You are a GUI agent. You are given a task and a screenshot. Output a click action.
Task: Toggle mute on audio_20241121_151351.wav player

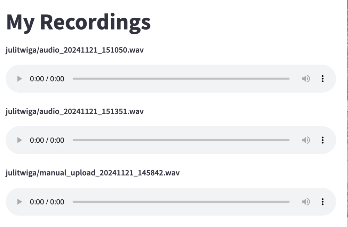click(x=306, y=140)
